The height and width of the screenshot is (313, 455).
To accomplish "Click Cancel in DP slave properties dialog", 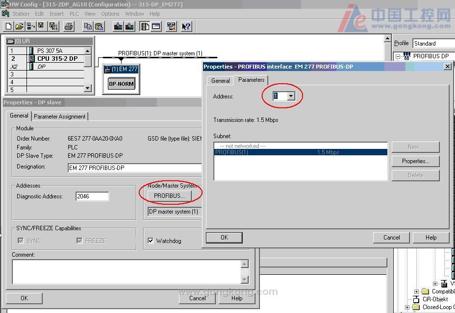I will 197,298.
